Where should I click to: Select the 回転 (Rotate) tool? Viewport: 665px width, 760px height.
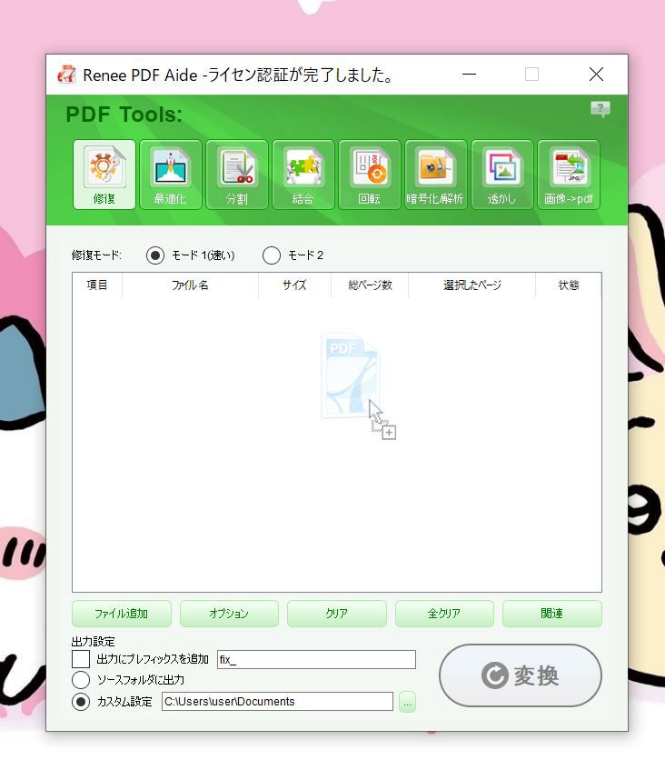[x=370, y=175]
